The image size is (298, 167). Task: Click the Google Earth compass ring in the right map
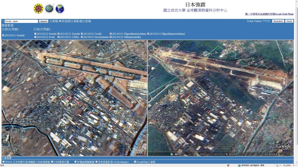[x=287, y=48]
